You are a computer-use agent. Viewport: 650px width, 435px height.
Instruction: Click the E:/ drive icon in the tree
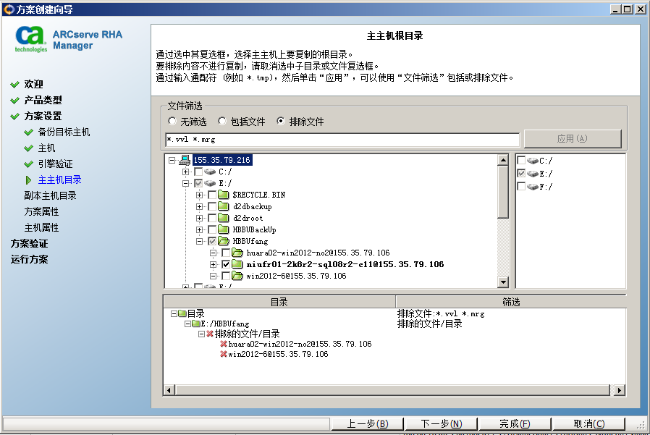210,183
